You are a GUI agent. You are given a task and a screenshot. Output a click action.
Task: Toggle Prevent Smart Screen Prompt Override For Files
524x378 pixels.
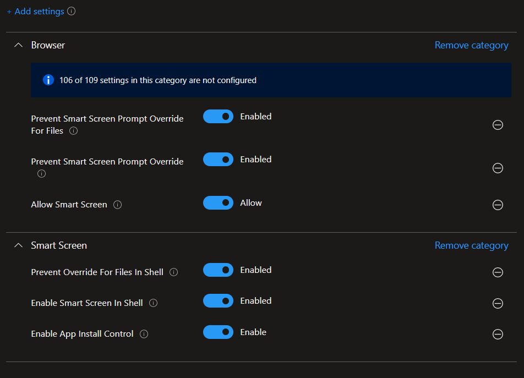click(x=218, y=117)
